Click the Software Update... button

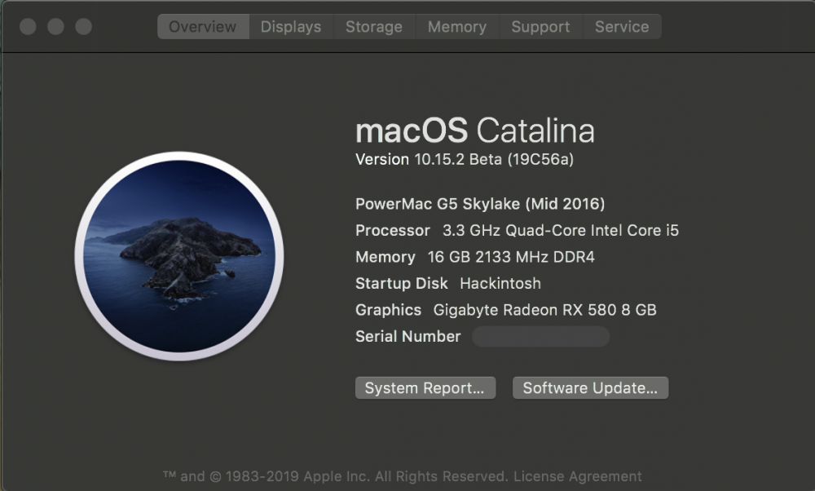coord(590,388)
